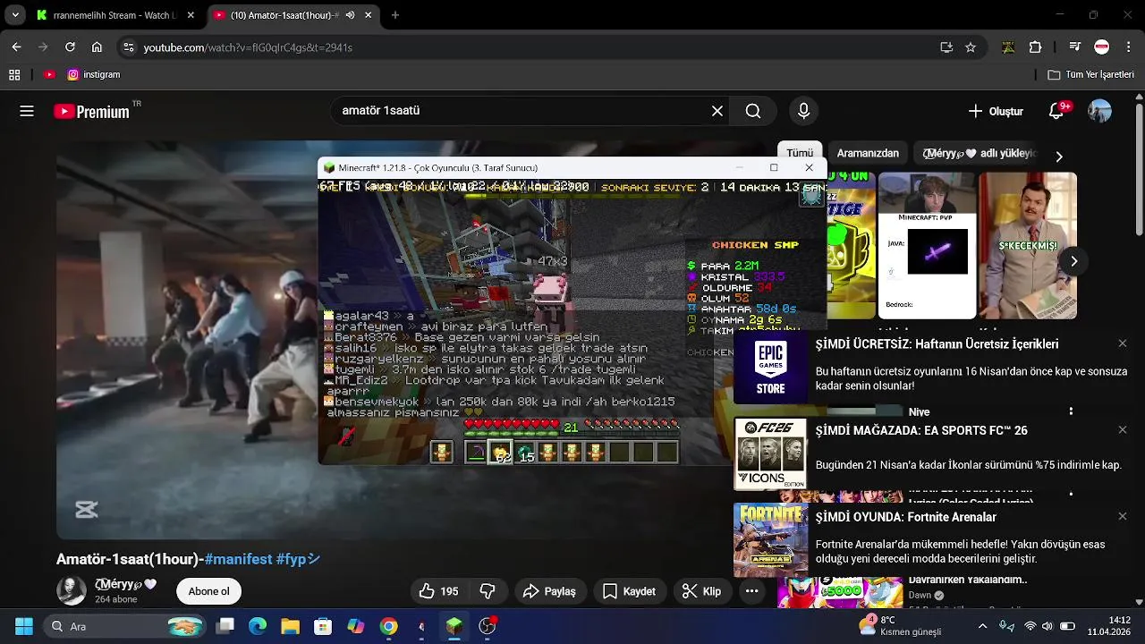This screenshot has height=644, width=1145.
Task: Open the Chrome three-dot menu
Action: [1128, 47]
